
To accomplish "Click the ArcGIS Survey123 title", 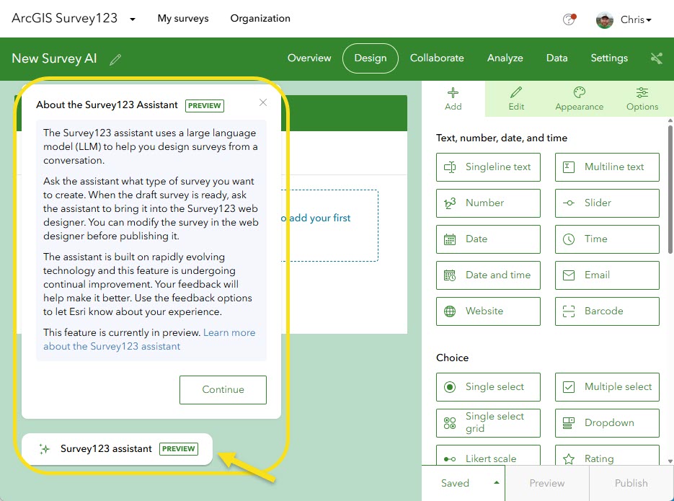I will (64, 18).
